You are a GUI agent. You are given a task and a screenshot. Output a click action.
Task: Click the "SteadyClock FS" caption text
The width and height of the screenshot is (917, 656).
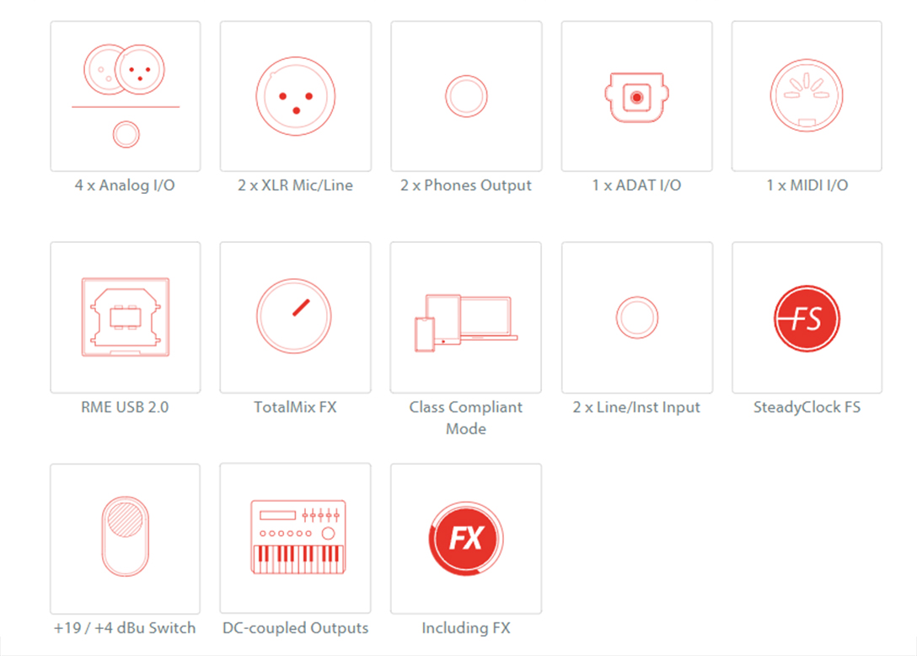click(x=807, y=407)
